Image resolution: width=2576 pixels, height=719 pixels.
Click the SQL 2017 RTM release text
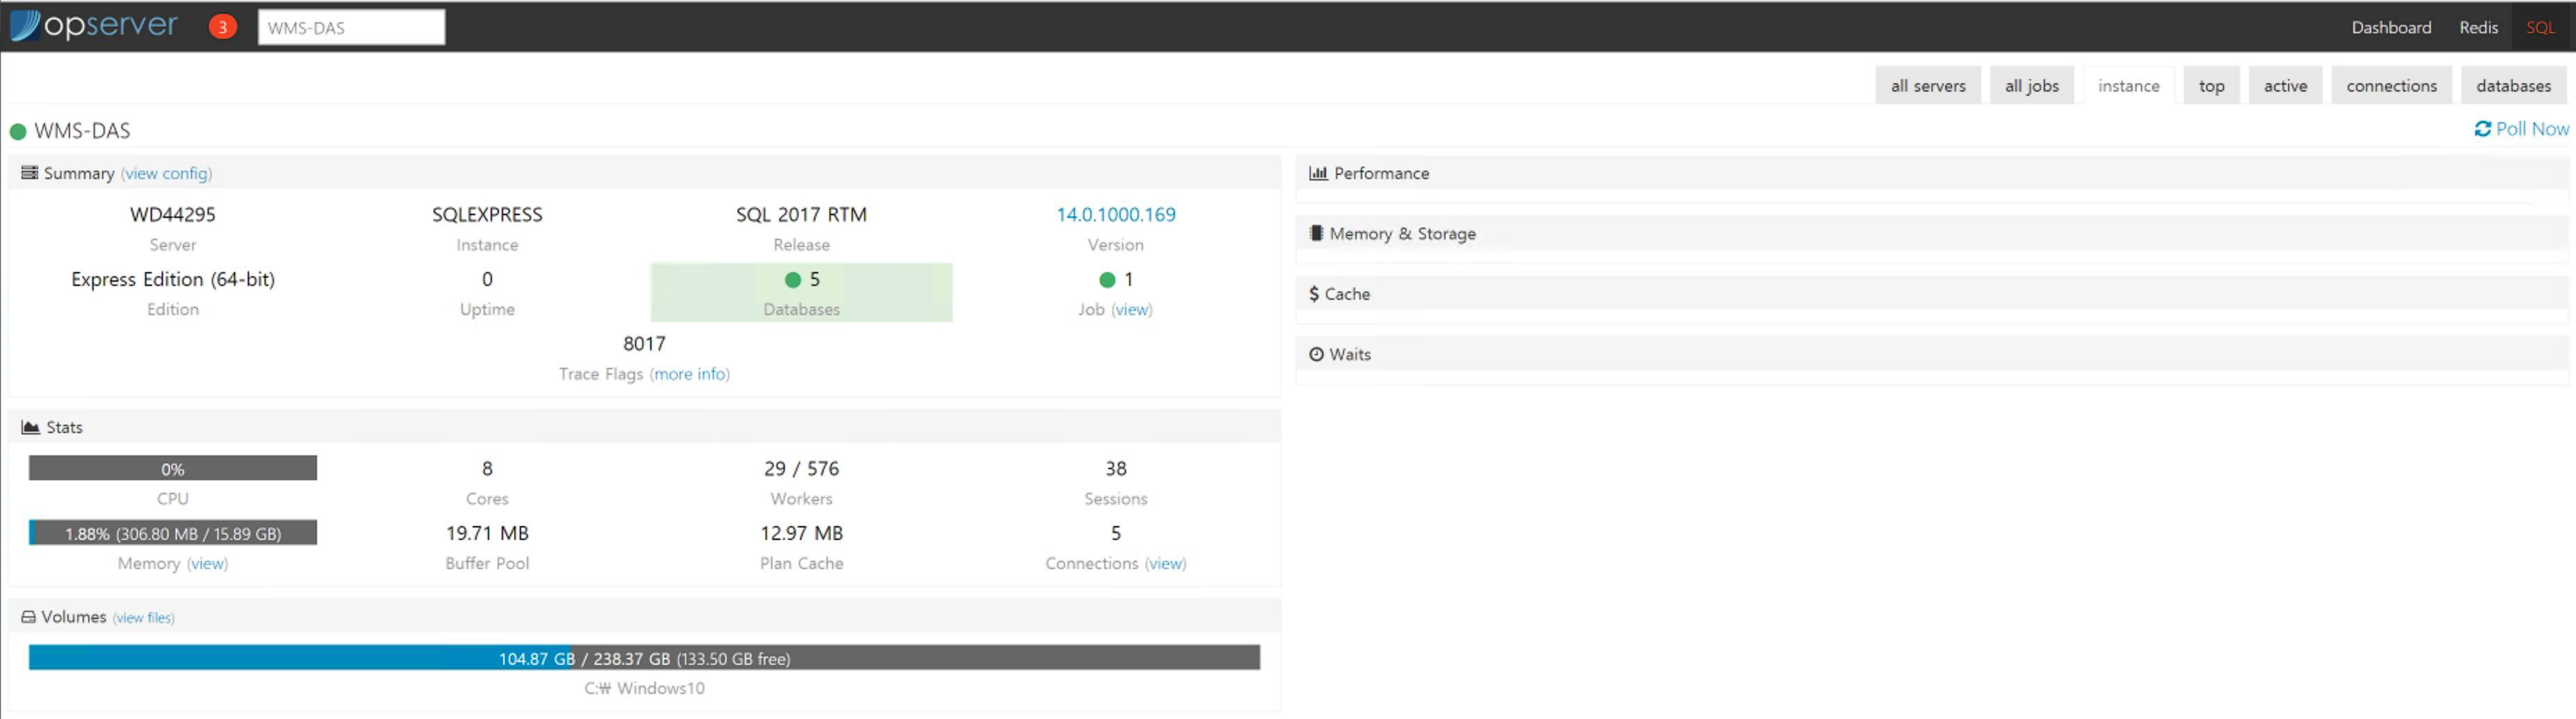tap(801, 215)
